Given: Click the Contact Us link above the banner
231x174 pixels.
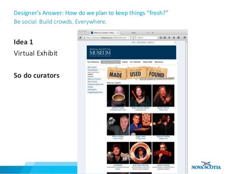Looking at the screenshot, I should (150, 43).
